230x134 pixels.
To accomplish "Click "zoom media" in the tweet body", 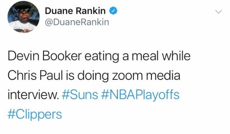I will (x=146, y=76).
